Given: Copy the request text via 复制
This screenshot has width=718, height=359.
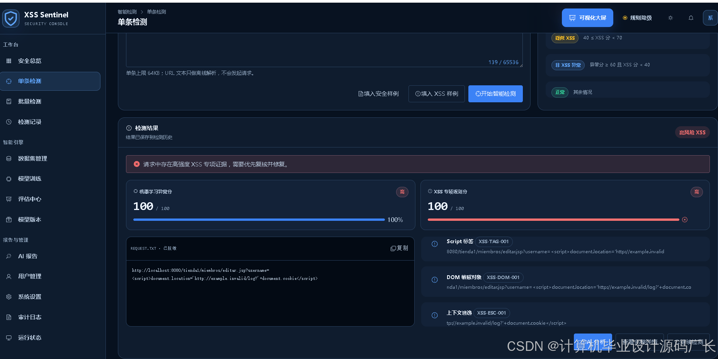Looking at the screenshot, I should pyautogui.click(x=399, y=248).
